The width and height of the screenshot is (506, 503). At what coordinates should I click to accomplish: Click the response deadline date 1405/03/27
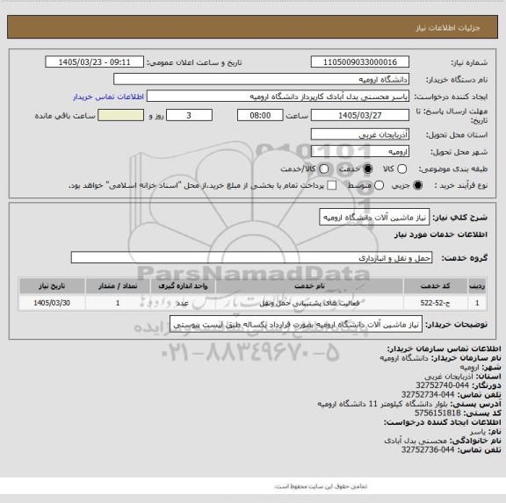360,115
